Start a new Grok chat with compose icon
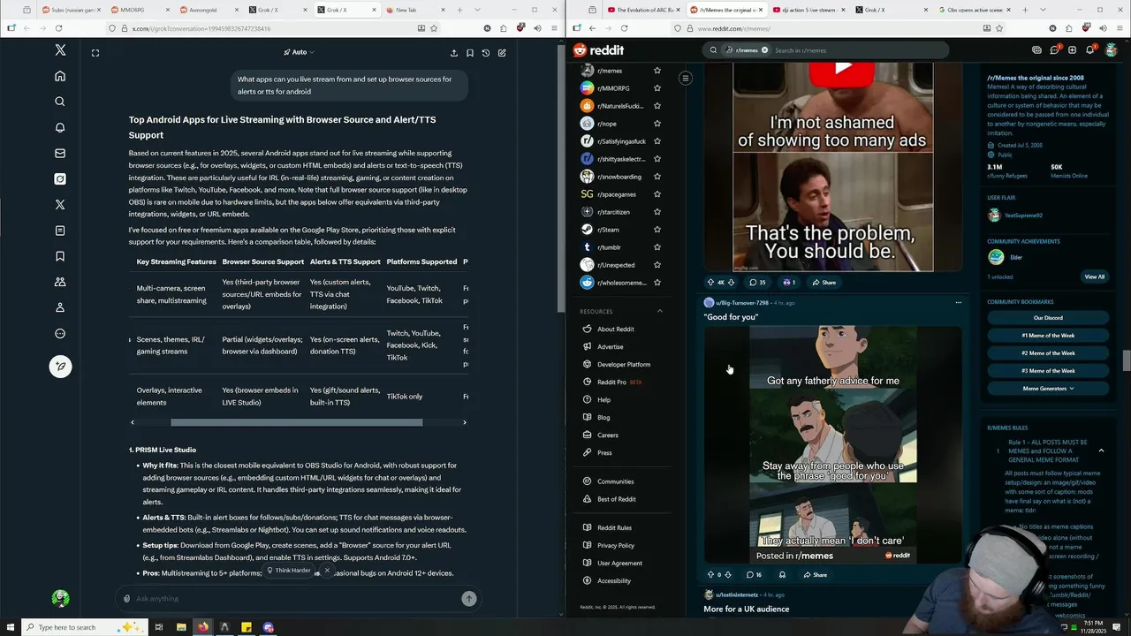Screen dimensions: 1131x636 tap(502, 53)
